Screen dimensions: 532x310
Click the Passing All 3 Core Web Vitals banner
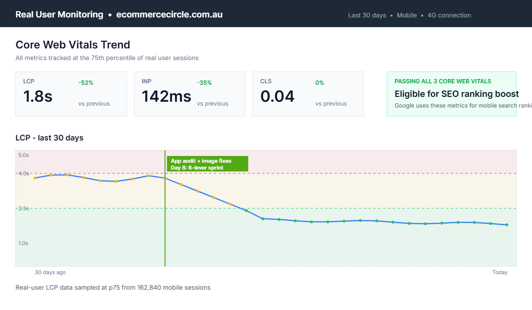point(452,94)
